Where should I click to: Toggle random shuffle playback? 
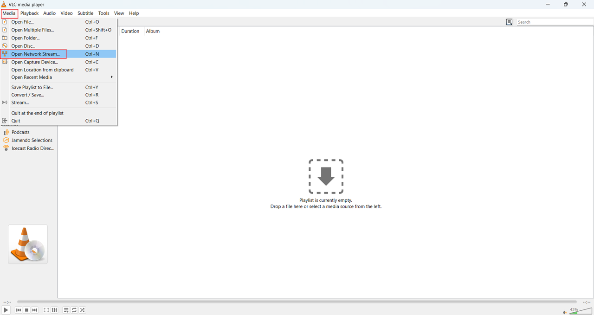tap(82, 310)
